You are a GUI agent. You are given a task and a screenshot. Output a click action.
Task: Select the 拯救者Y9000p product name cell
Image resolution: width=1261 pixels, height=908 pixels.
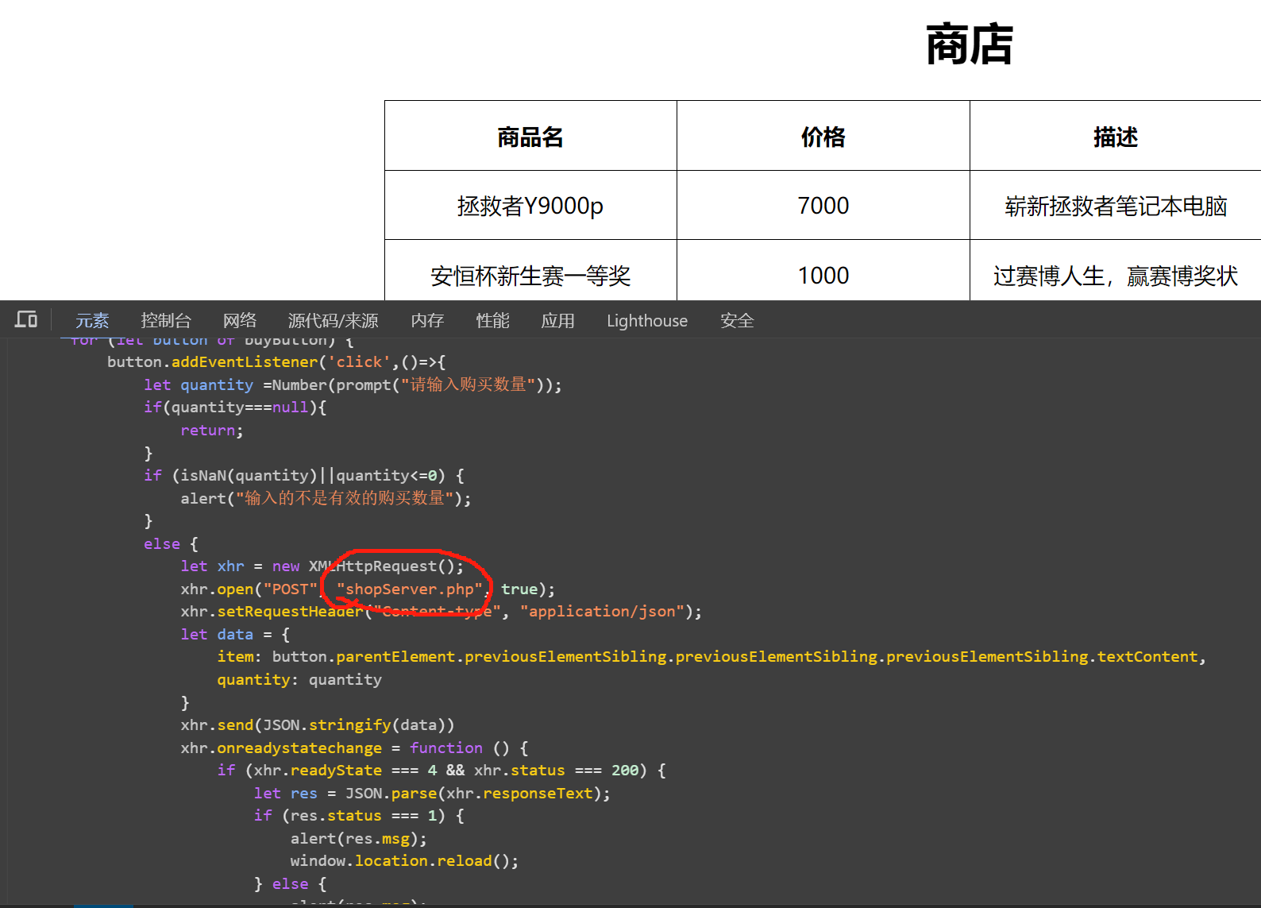(x=530, y=206)
